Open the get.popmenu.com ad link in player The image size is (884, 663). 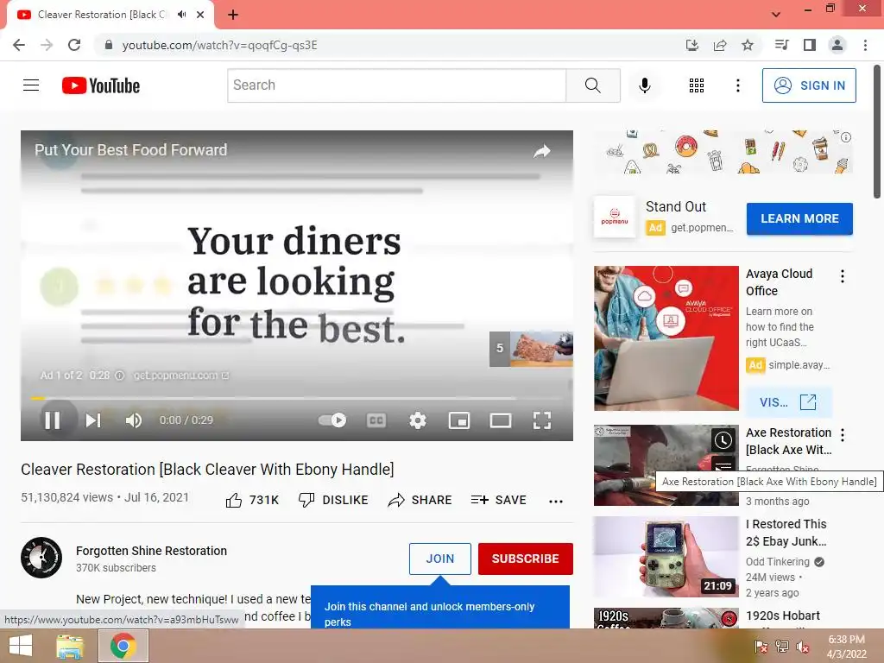coord(180,376)
